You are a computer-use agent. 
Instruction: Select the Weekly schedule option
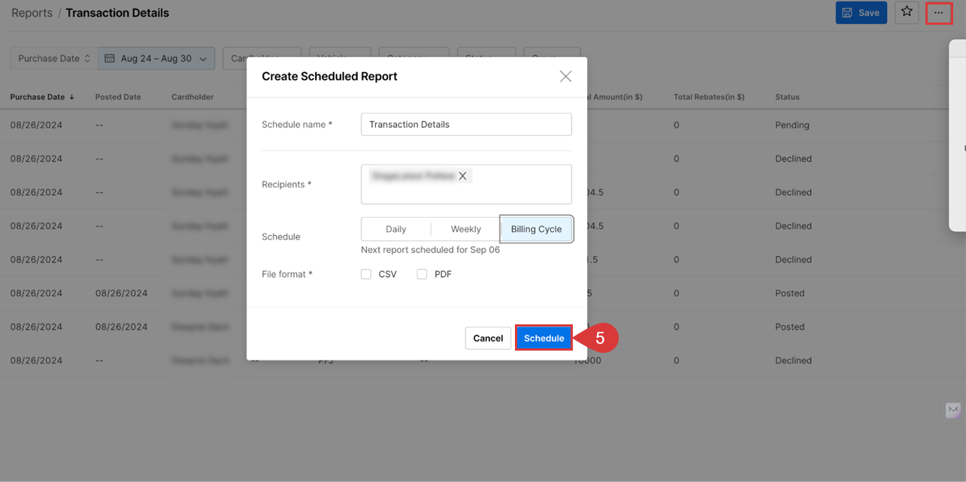[x=465, y=229]
